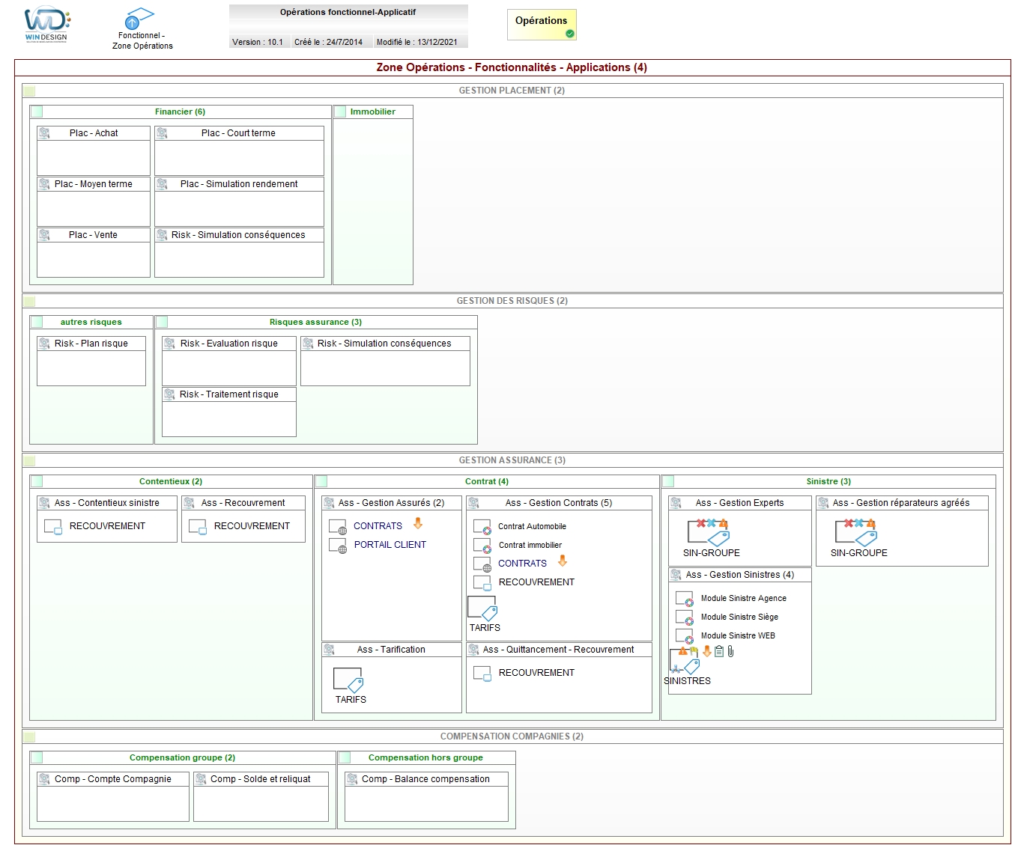Toggle green square beside Contentieux (2)
This screenshot has width=1012, height=845.
[x=37, y=482]
